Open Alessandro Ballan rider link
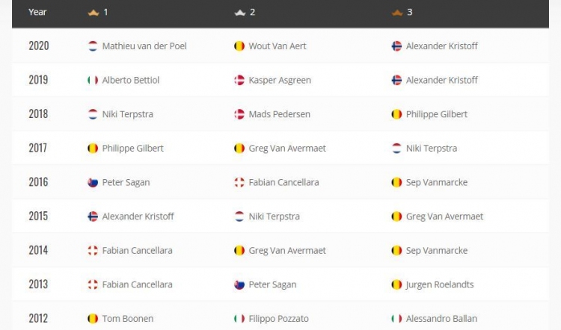Screen dimensions: 561x330 [441, 319]
